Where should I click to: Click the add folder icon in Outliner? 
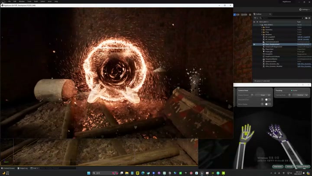point(306,18)
